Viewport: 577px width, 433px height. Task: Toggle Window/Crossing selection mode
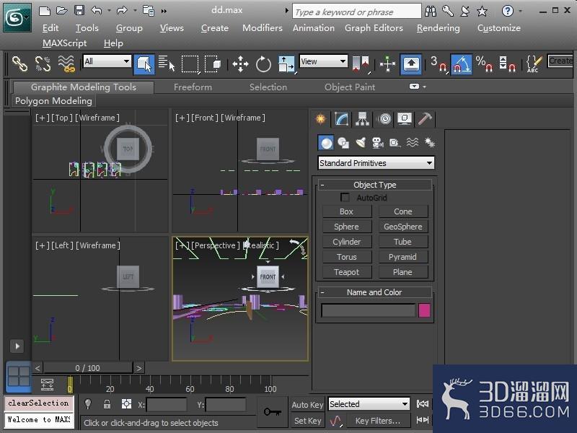click(213, 64)
